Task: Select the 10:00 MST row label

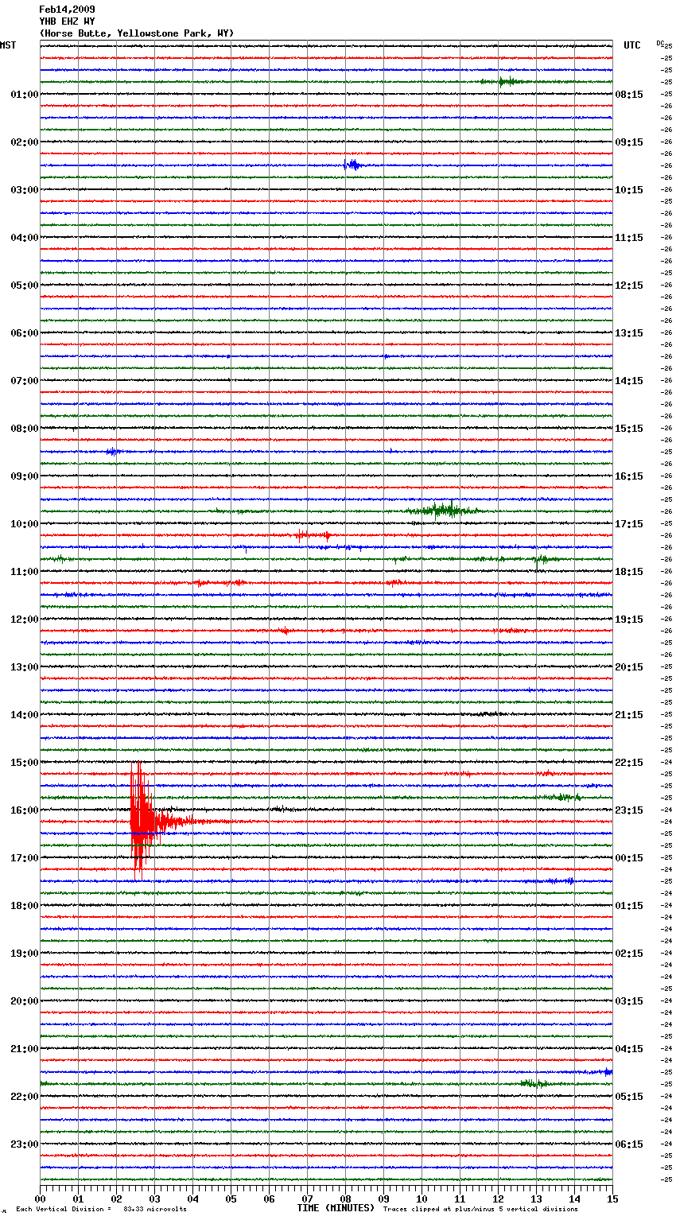Action: (x=25, y=524)
